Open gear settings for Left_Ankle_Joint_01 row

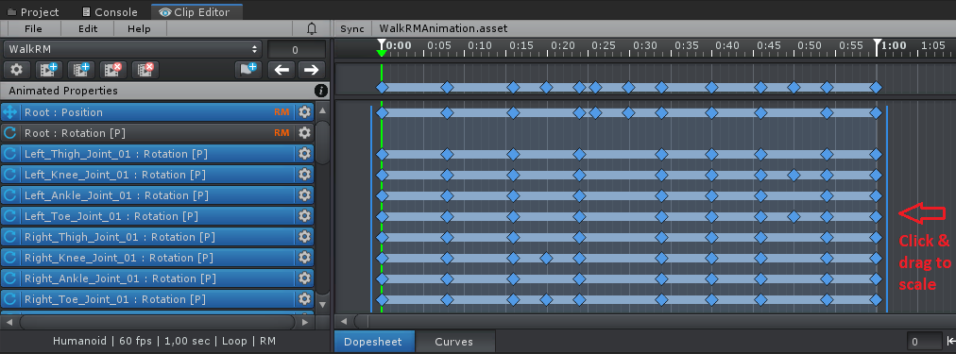304,195
